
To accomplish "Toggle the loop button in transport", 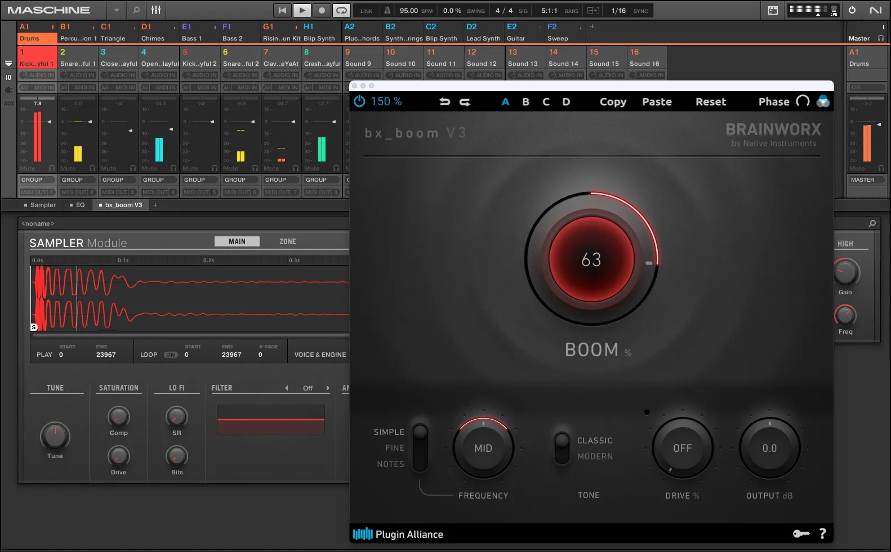I will [341, 10].
